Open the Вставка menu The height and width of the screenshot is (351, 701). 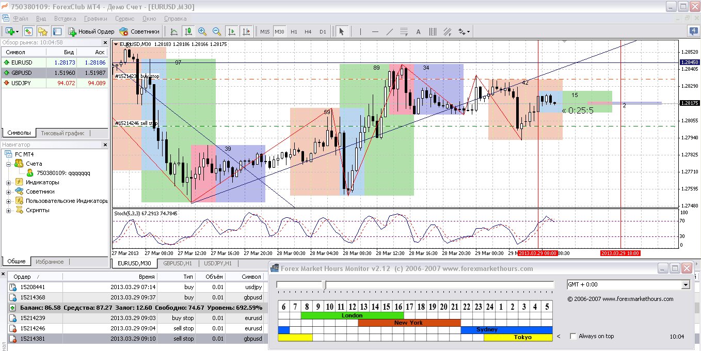65,19
